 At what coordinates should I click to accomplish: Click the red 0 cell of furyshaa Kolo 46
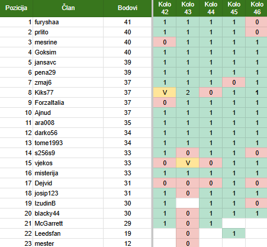pos(256,22)
